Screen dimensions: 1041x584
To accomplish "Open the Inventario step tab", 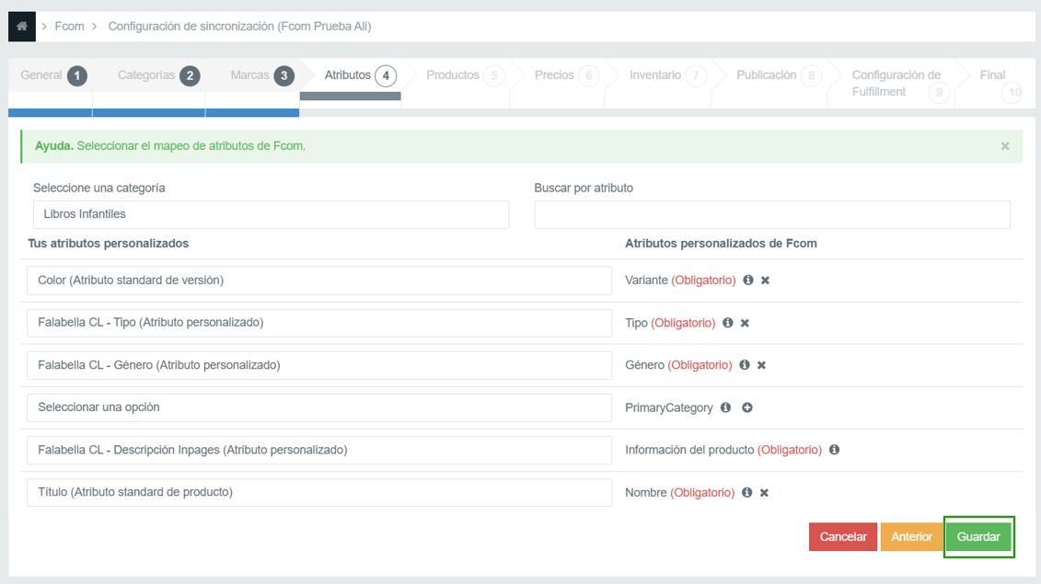I will click(x=655, y=75).
